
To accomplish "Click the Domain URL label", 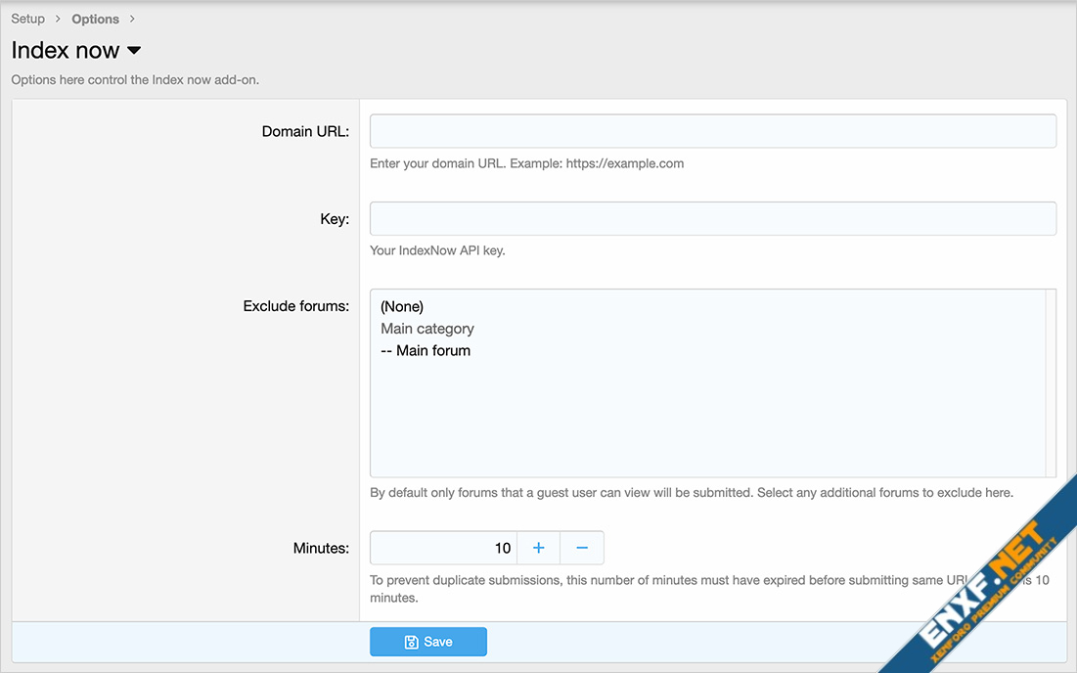I will click(305, 131).
